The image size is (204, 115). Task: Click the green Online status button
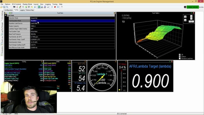[x=193, y=7]
